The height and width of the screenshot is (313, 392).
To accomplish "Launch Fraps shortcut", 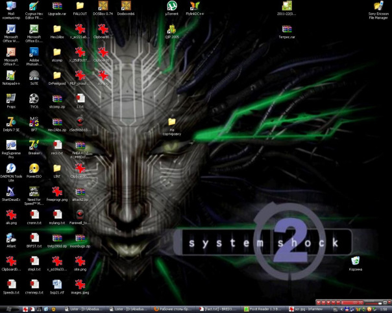I will click(11, 101).
